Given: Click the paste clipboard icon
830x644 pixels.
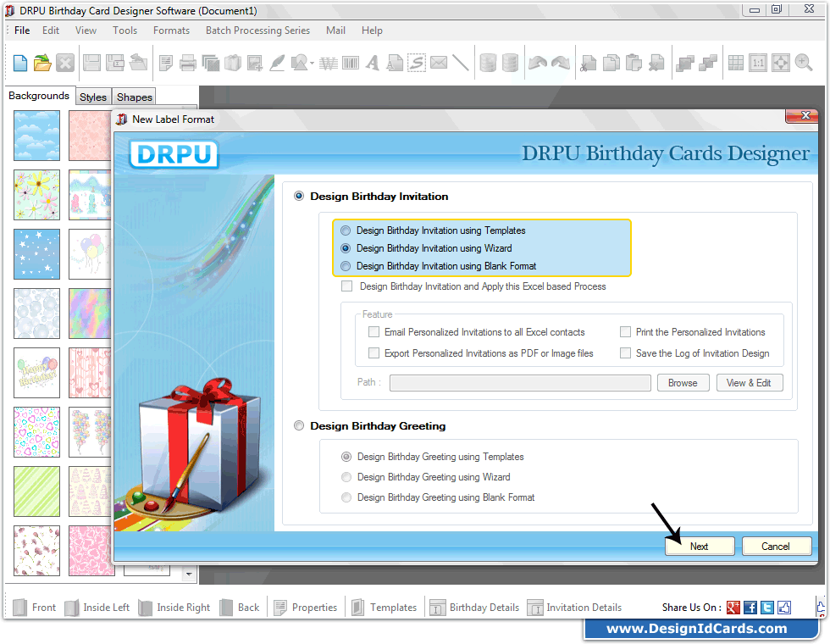Looking at the screenshot, I should coord(634,63).
